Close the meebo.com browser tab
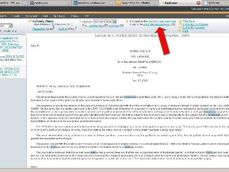The image size is (229, 172). click(68, 3)
